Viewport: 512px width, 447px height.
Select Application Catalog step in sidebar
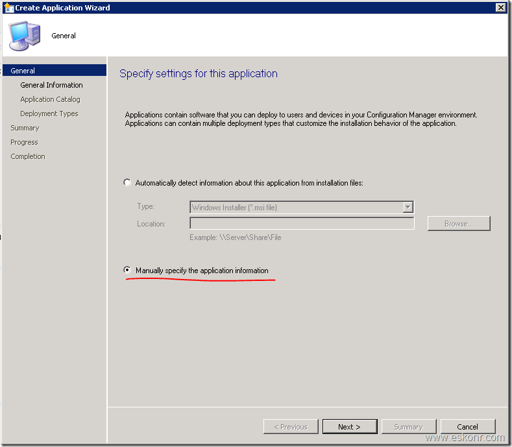point(50,99)
